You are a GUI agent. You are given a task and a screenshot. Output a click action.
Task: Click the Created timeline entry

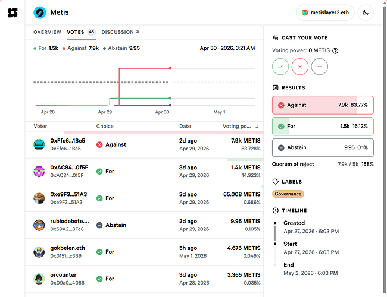pyautogui.click(x=311, y=227)
